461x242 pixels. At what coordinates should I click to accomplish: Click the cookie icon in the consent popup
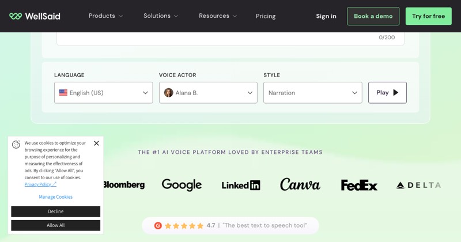16,145
